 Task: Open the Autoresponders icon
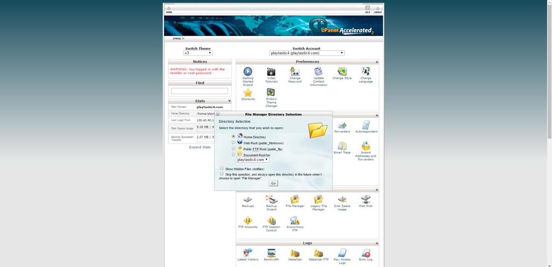(x=366, y=125)
